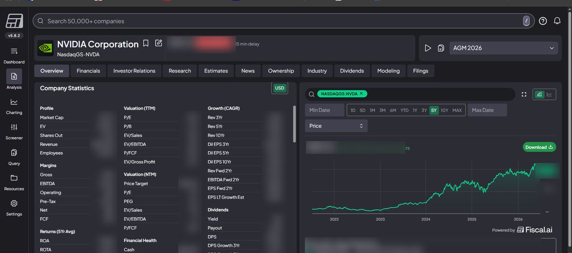Click the edit note icon beside company name
The image size is (572, 253).
(x=159, y=43)
